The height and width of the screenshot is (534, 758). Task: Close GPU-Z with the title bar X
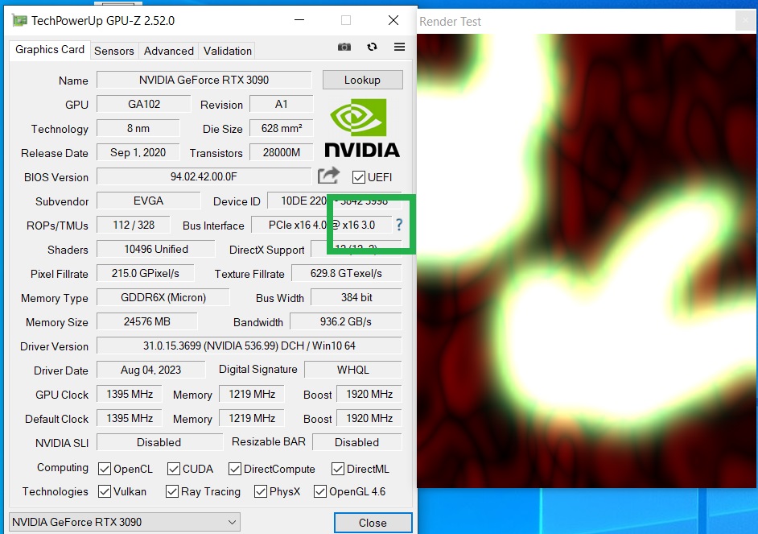393,20
